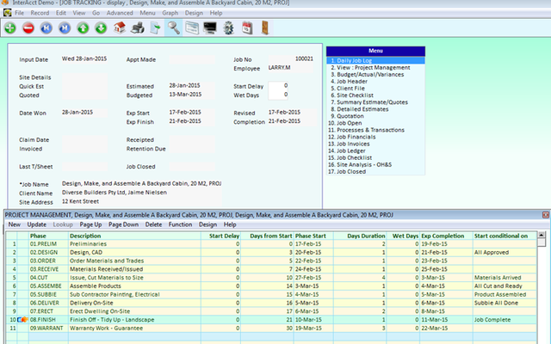Close the Project Management sub-window
Image resolution: width=551 pixels, height=344 pixels.
point(545,215)
